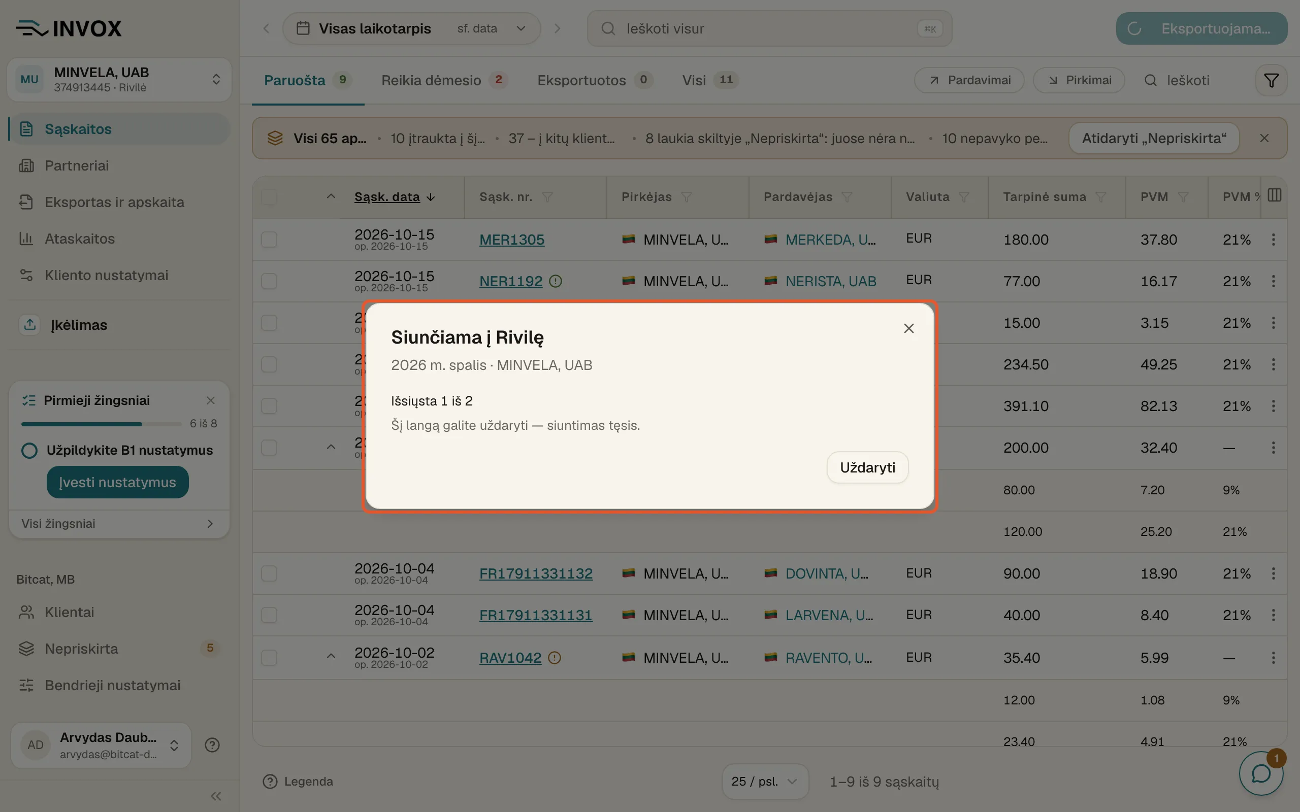Switch to Visi tab

(x=710, y=81)
